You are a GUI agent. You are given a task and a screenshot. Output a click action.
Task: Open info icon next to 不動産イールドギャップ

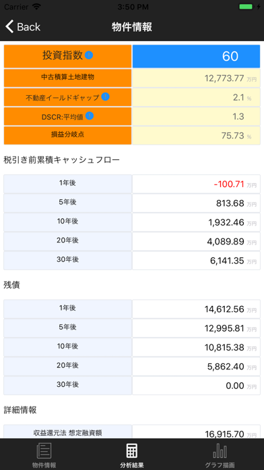click(105, 97)
